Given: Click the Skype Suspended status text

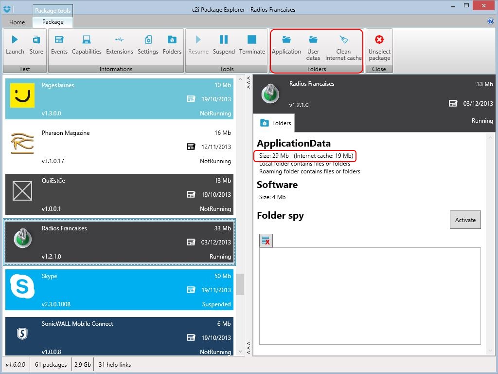Looking at the screenshot, I should (x=216, y=304).
